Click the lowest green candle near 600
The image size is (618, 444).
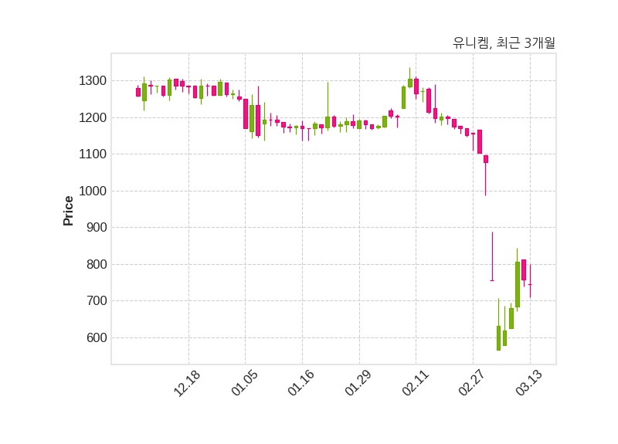click(498, 338)
